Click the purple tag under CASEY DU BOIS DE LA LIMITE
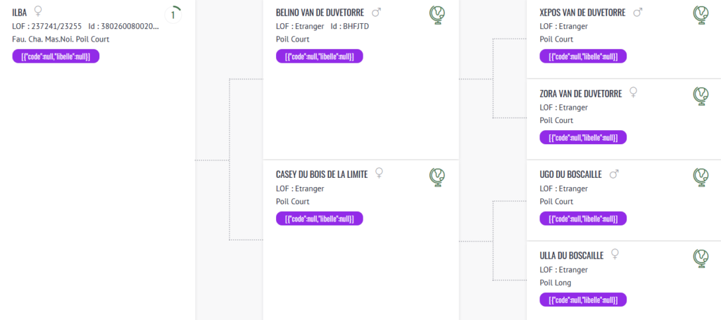The width and height of the screenshot is (721, 320). click(320, 218)
